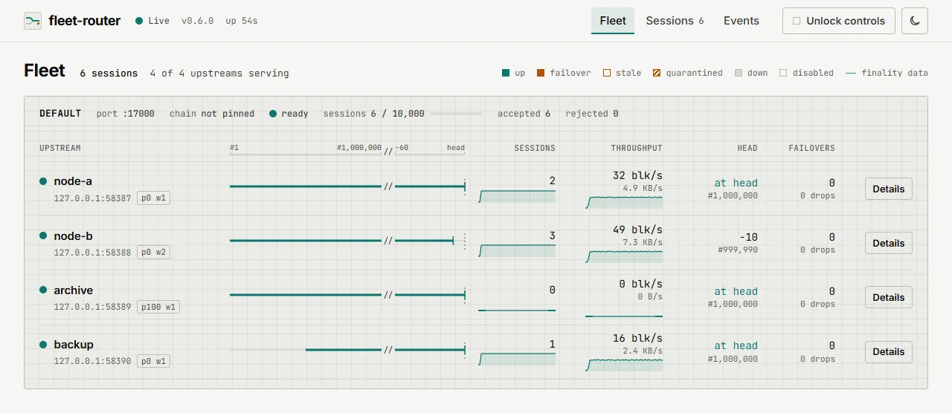This screenshot has height=413, width=952.
Task: Click the 'stale' legend swatch
Action: [x=607, y=73]
